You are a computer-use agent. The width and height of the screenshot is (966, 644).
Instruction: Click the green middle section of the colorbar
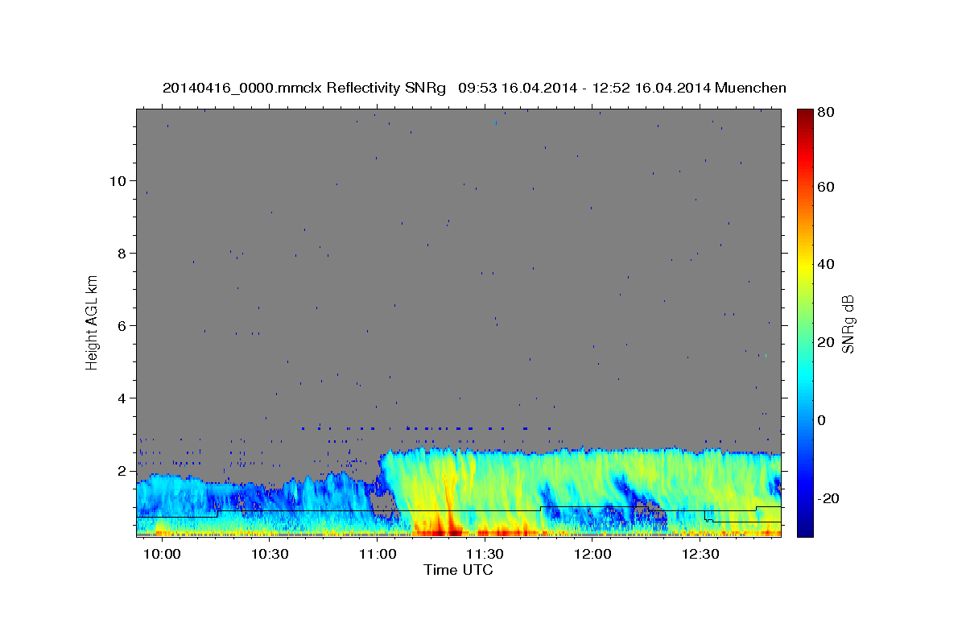coord(805,322)
